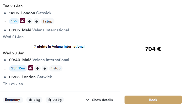Click the Show details chevron arrow
The image size is (186, 108).
[87, 100]
